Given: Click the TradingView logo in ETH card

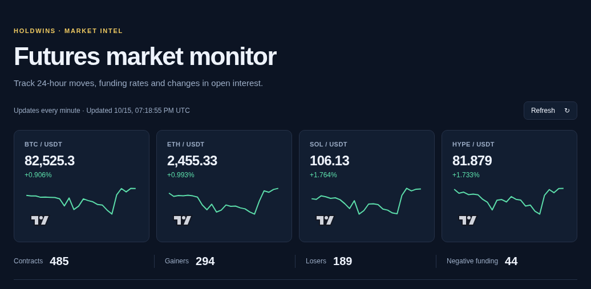Looking at the screenshot, I should [x=183, y=220].
